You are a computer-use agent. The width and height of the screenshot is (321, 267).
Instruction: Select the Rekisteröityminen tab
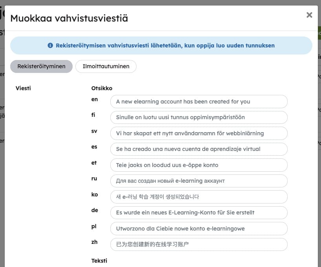(41, 66)
